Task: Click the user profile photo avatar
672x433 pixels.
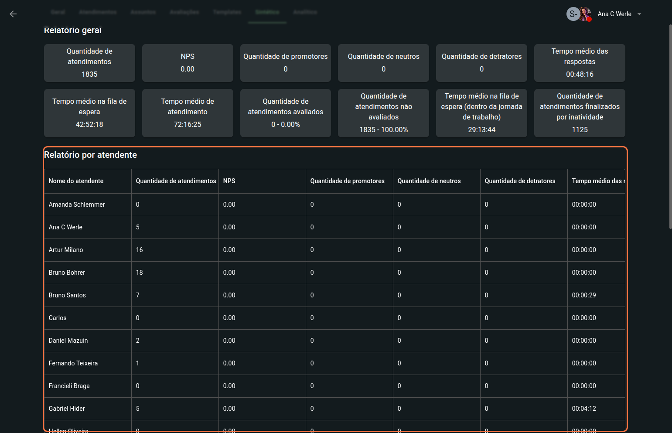Action: pyautogui.click(x=585, y=14)
